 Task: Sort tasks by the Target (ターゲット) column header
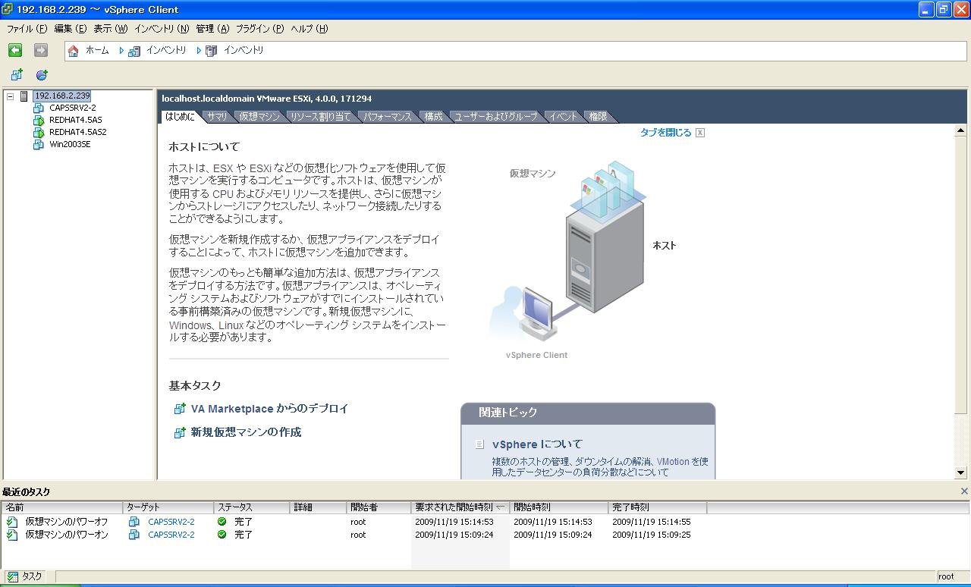[x=168, y=507]
